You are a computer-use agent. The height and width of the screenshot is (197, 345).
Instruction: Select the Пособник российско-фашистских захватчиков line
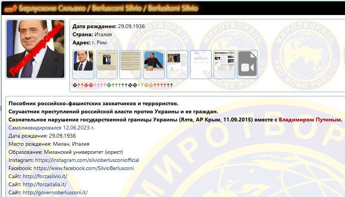point(94,103)
